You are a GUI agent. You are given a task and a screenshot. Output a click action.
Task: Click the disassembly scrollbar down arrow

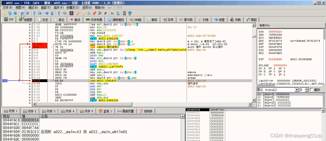tap(254, 100)
